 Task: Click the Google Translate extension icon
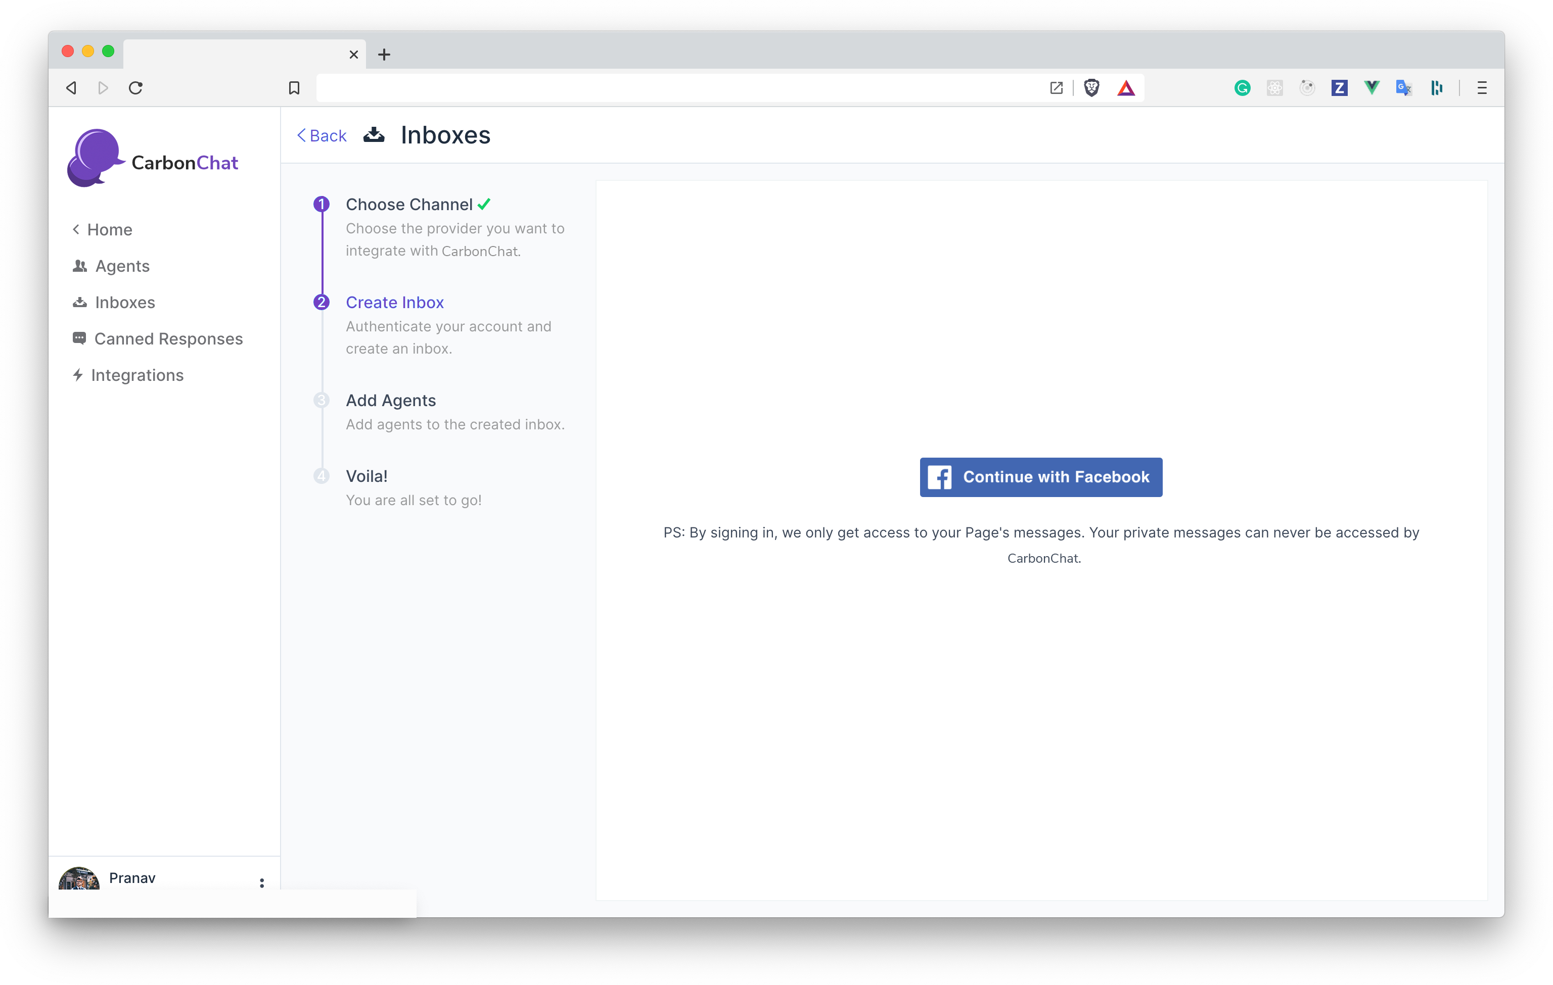[1403, 88]
